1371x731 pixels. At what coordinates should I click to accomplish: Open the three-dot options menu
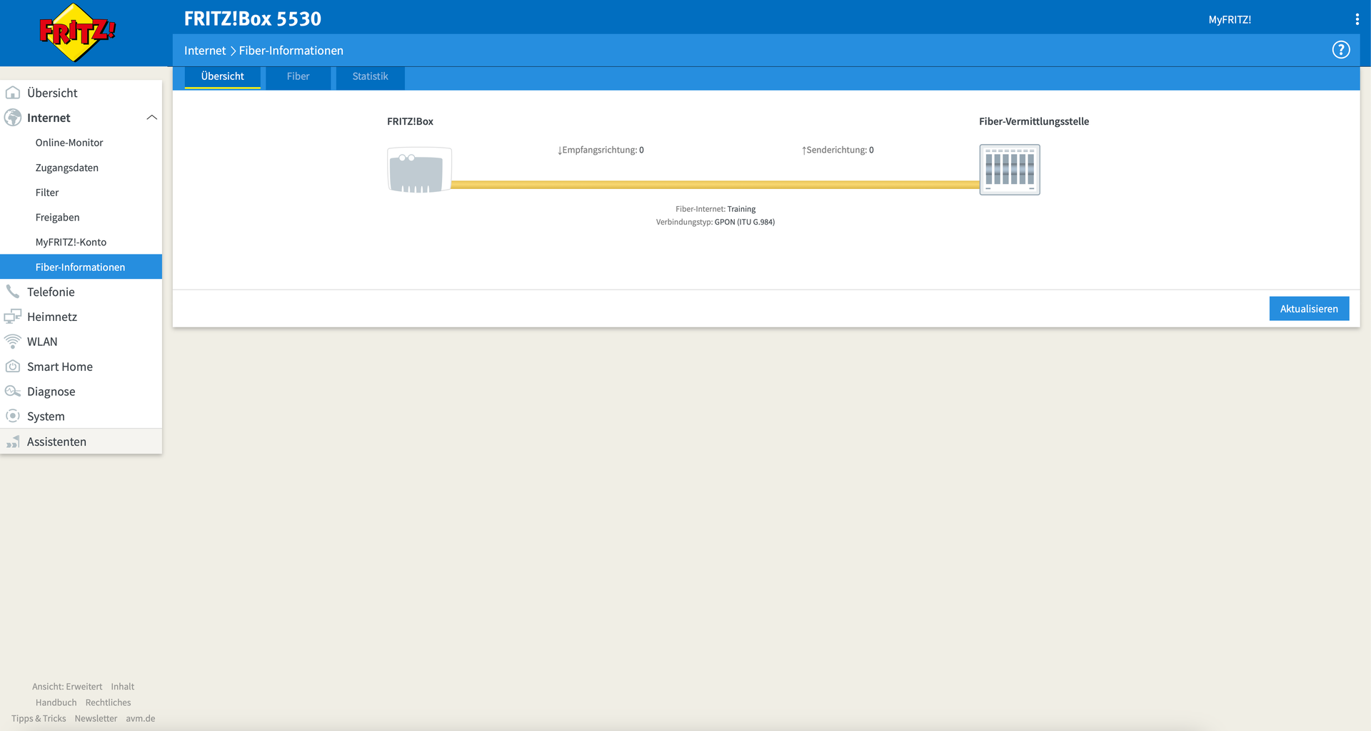click(1357, 19)
